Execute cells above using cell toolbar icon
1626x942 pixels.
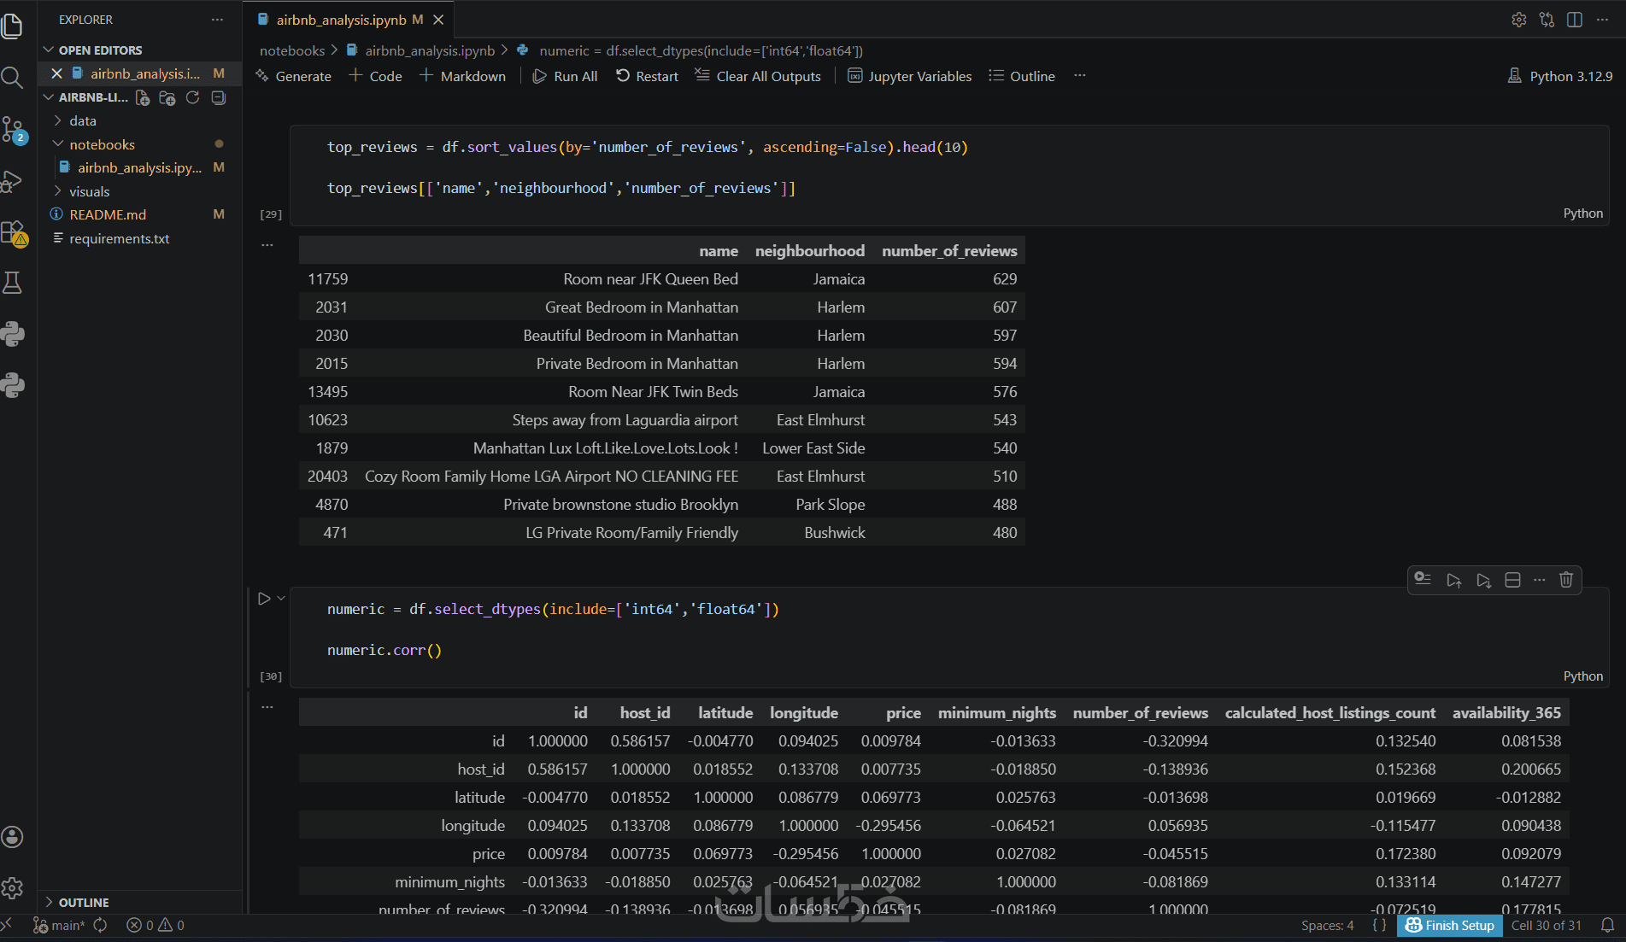(1453, 580)
